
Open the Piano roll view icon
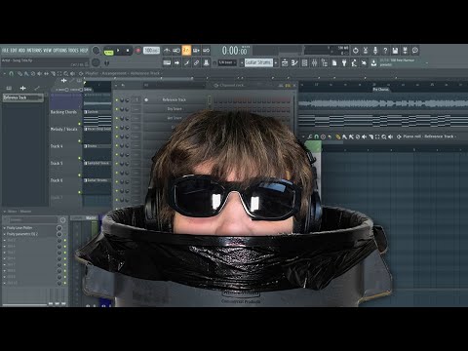[x=294, y=62]
